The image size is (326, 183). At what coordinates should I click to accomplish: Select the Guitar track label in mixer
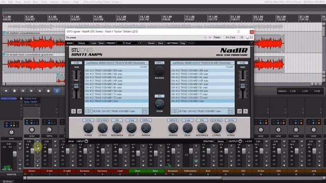click(32, 171)
